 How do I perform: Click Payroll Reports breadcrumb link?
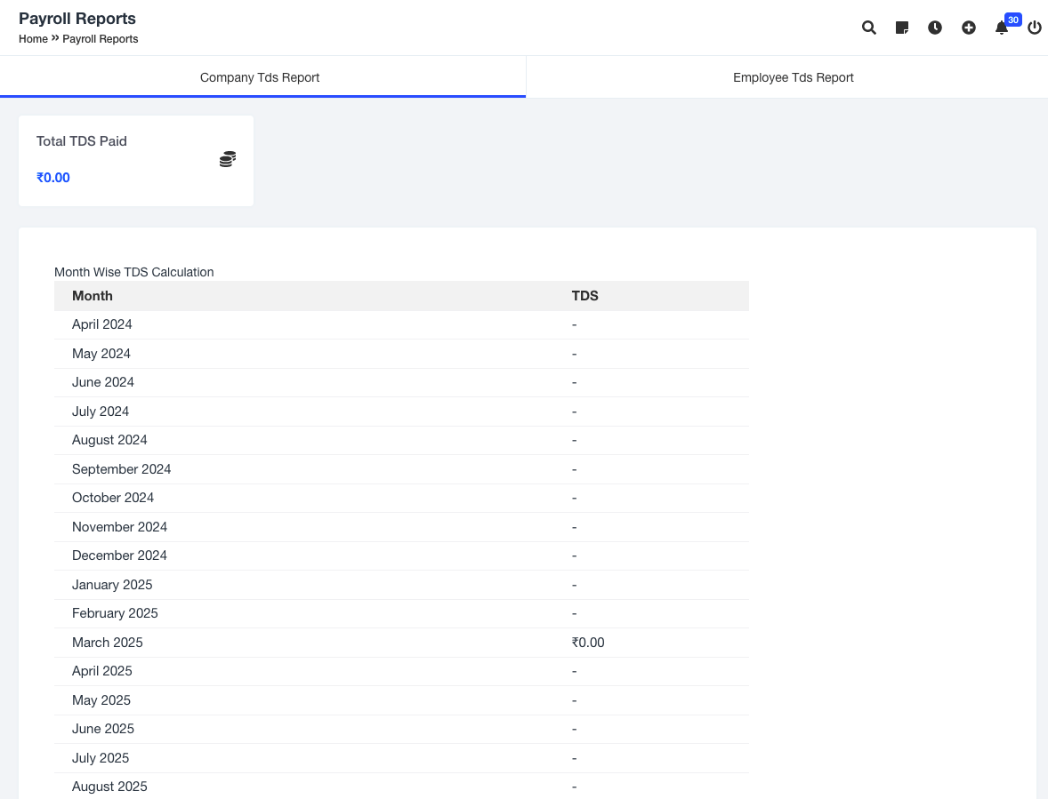pos(101,39)
